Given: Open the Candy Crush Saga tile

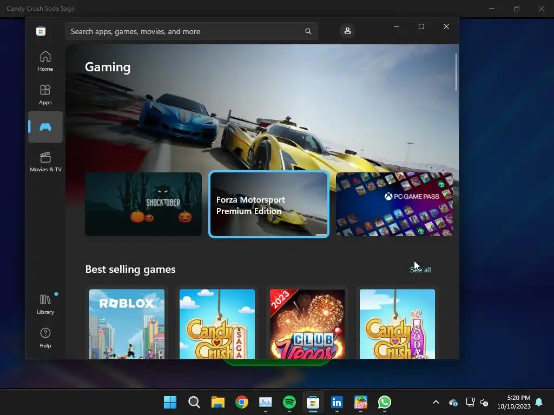Looking at the screenshot, I should pos(217,324).
